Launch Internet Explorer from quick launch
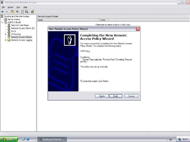Image resolution: width=190 pixels, height=142 pixels. point(28,139)
